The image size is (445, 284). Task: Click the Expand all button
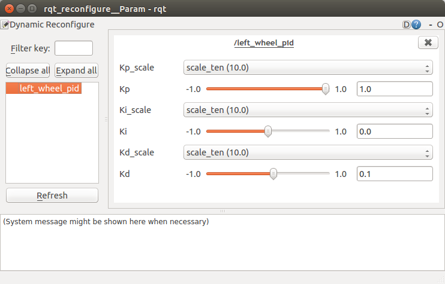point(76,71)
